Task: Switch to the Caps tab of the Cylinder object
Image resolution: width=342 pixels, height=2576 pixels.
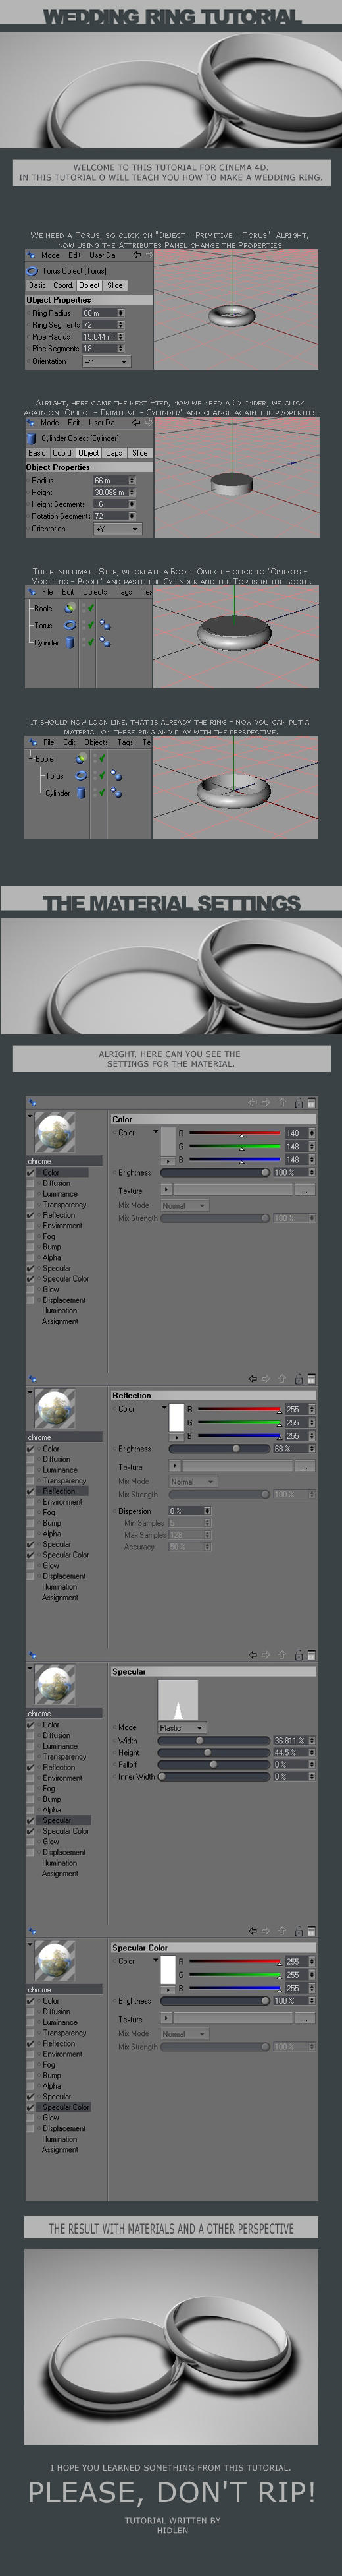Action: 114,453
